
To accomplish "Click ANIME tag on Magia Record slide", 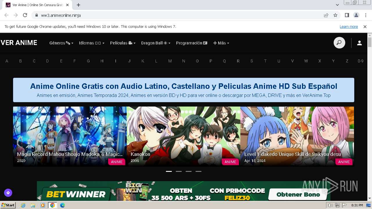I will coord(117,162).
